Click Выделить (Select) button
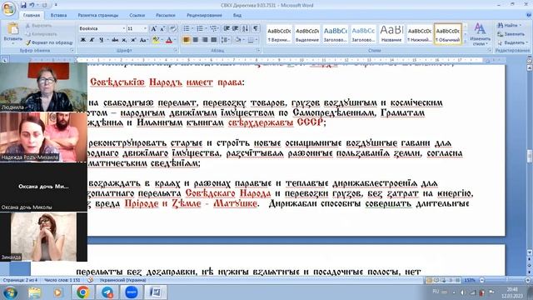 [x=512, y=42]
